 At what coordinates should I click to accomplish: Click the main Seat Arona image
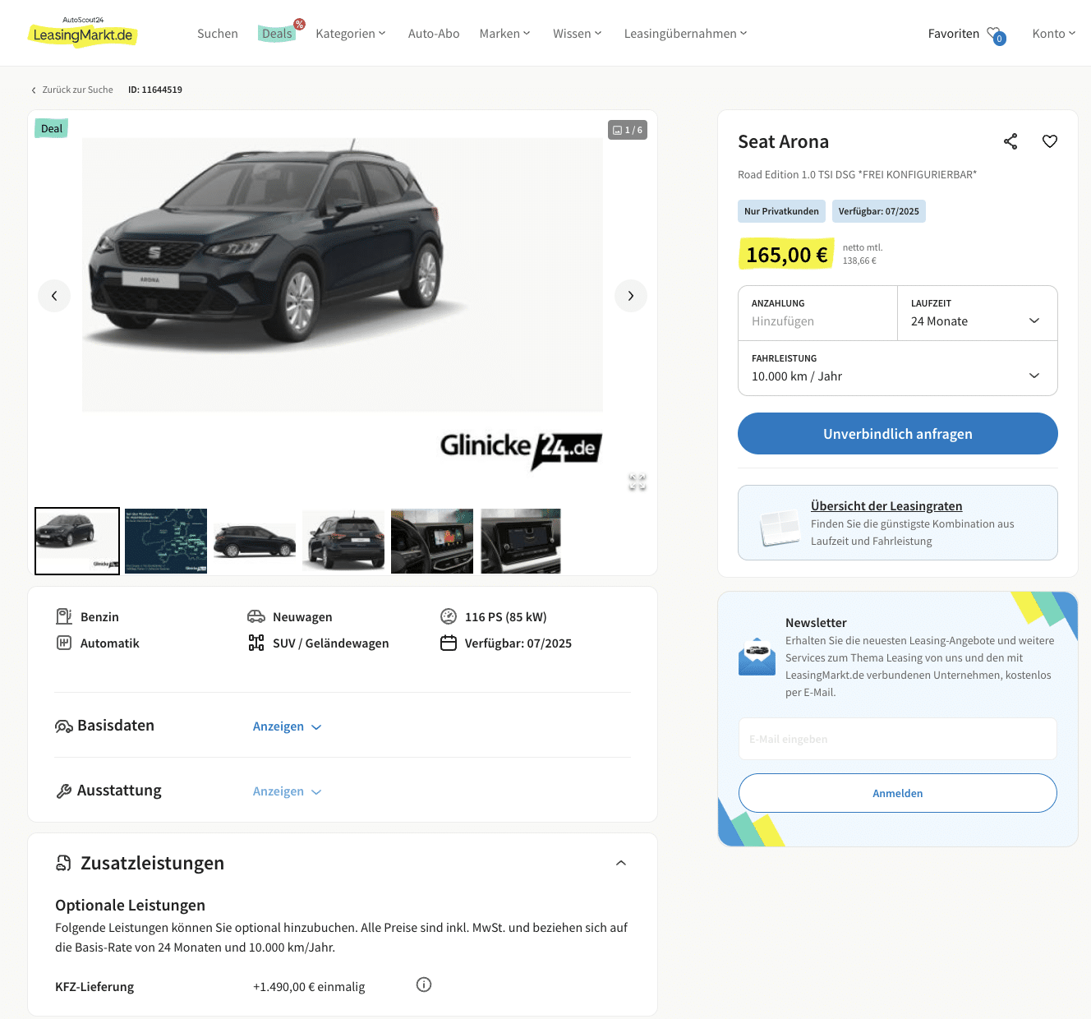pyautogui.click(x=343, y=274)
